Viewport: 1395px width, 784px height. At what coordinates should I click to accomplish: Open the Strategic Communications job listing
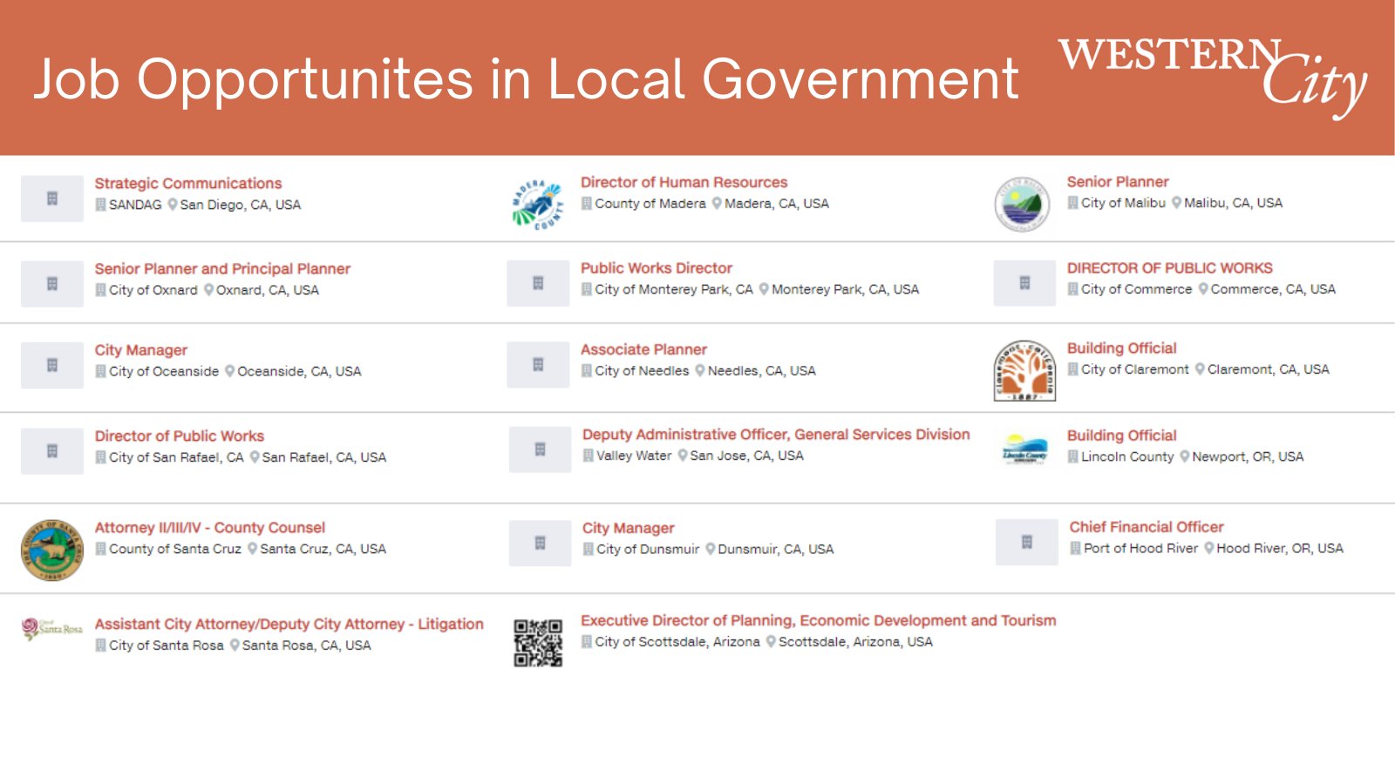[188, 183]
